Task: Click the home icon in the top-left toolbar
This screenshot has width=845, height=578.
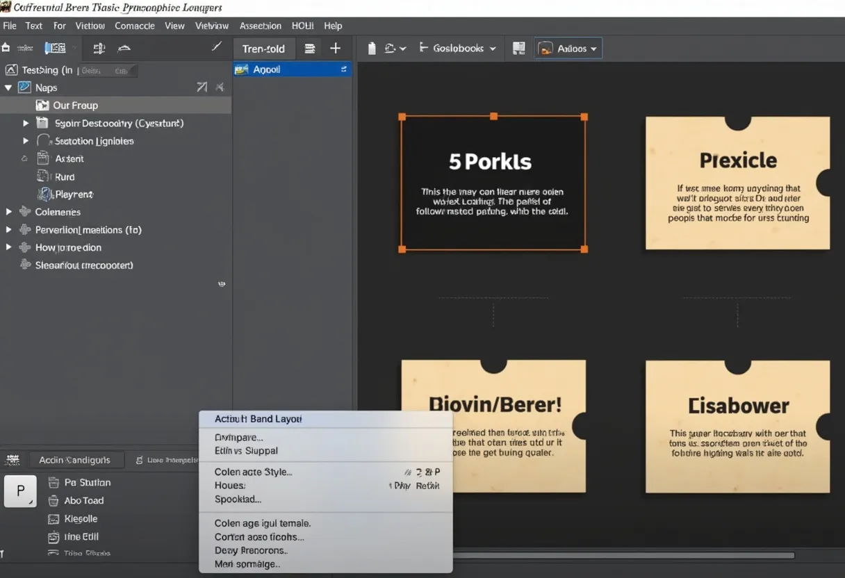Action: [6, 48]
